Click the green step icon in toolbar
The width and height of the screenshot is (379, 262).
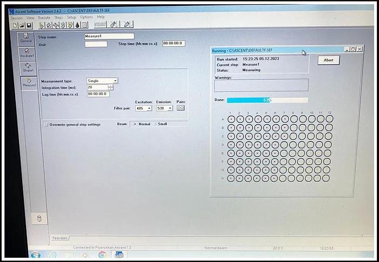pos(63,25)
